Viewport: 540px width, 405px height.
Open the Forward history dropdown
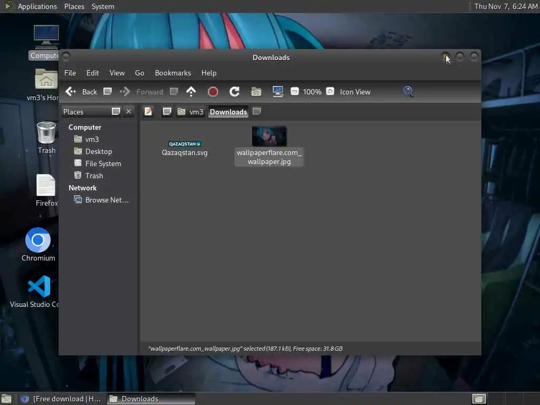(x=174, y=91)
